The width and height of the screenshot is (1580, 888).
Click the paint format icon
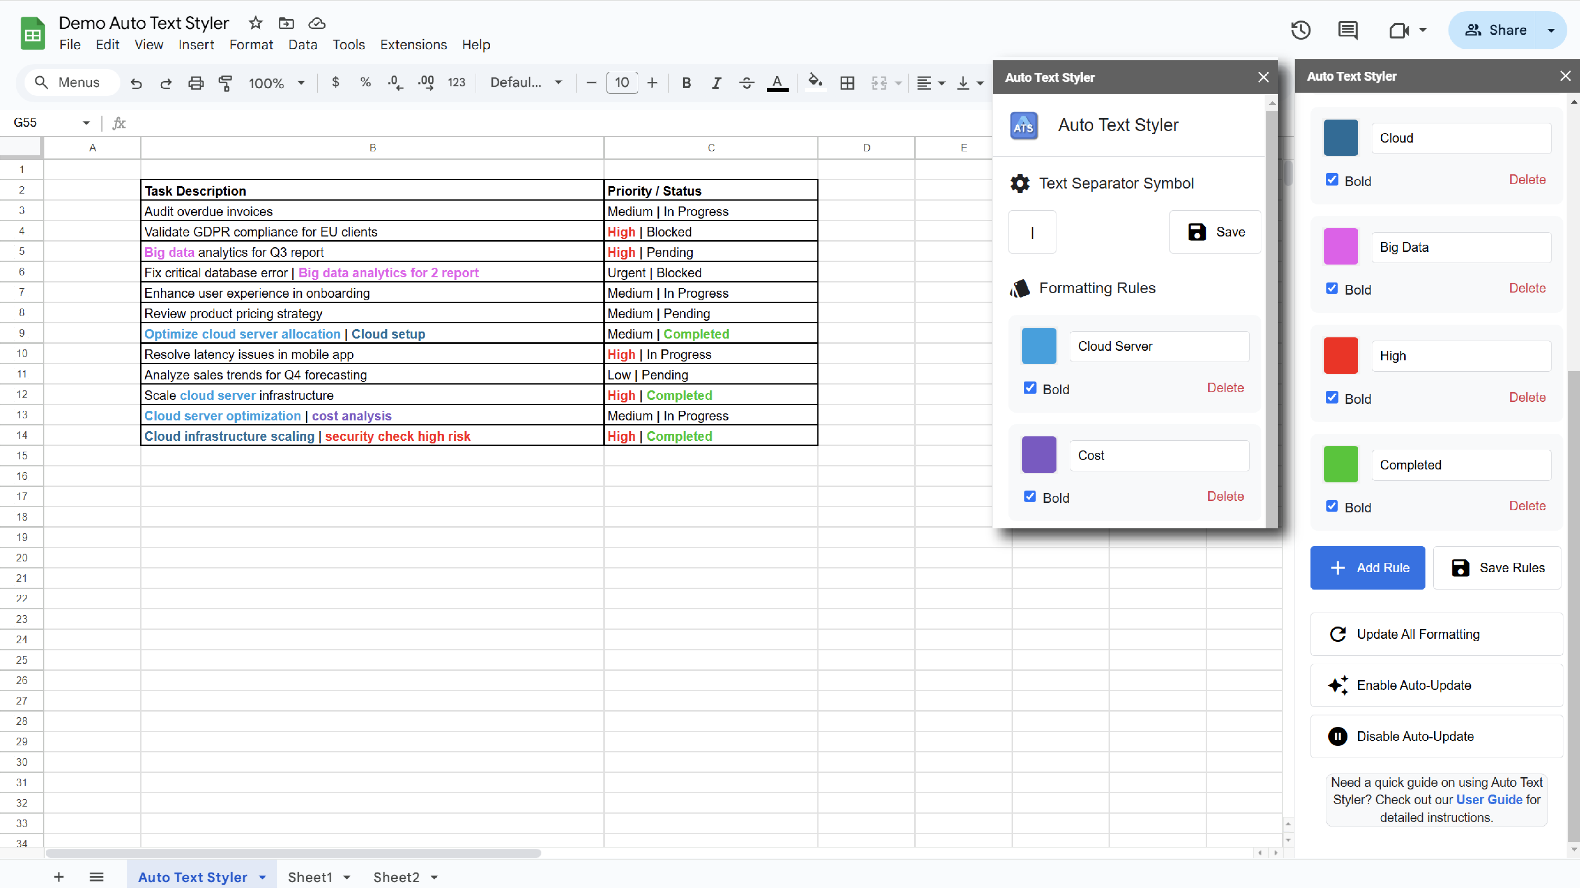[226, 83]
